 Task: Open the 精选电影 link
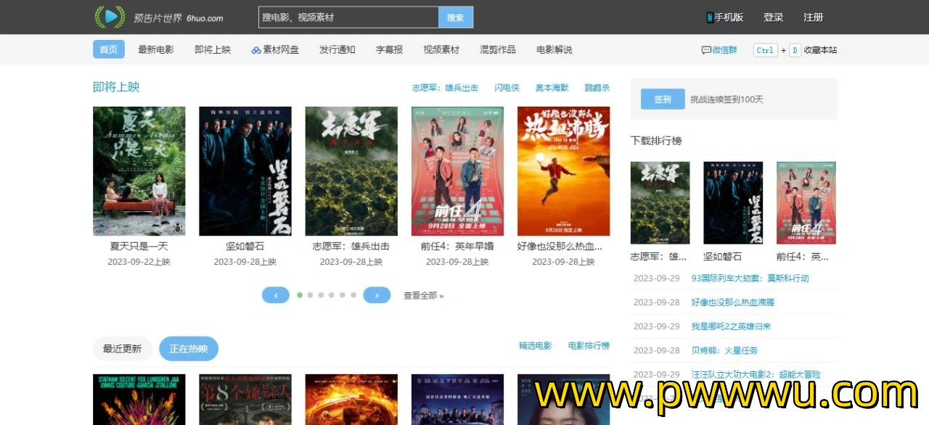pos(536,346)
